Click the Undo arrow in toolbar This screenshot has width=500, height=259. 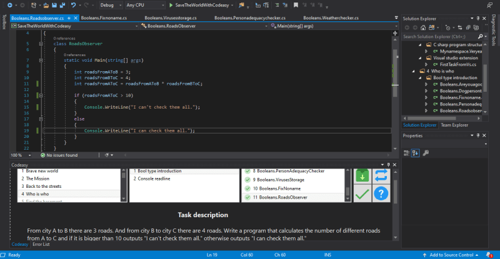click(x=74, y=4)
